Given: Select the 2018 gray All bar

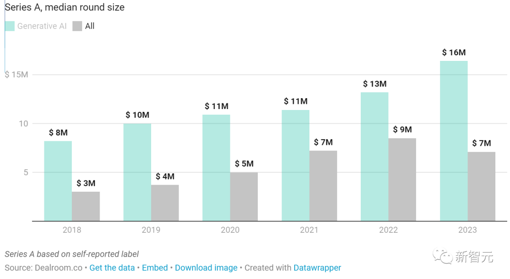Looking at the screenshot, I should (x=86, y=206).
